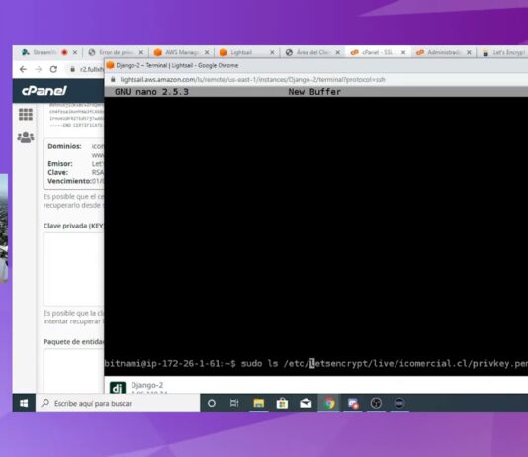
Task: Open the Windows Start menu
Action: click(x=24, y=403)
